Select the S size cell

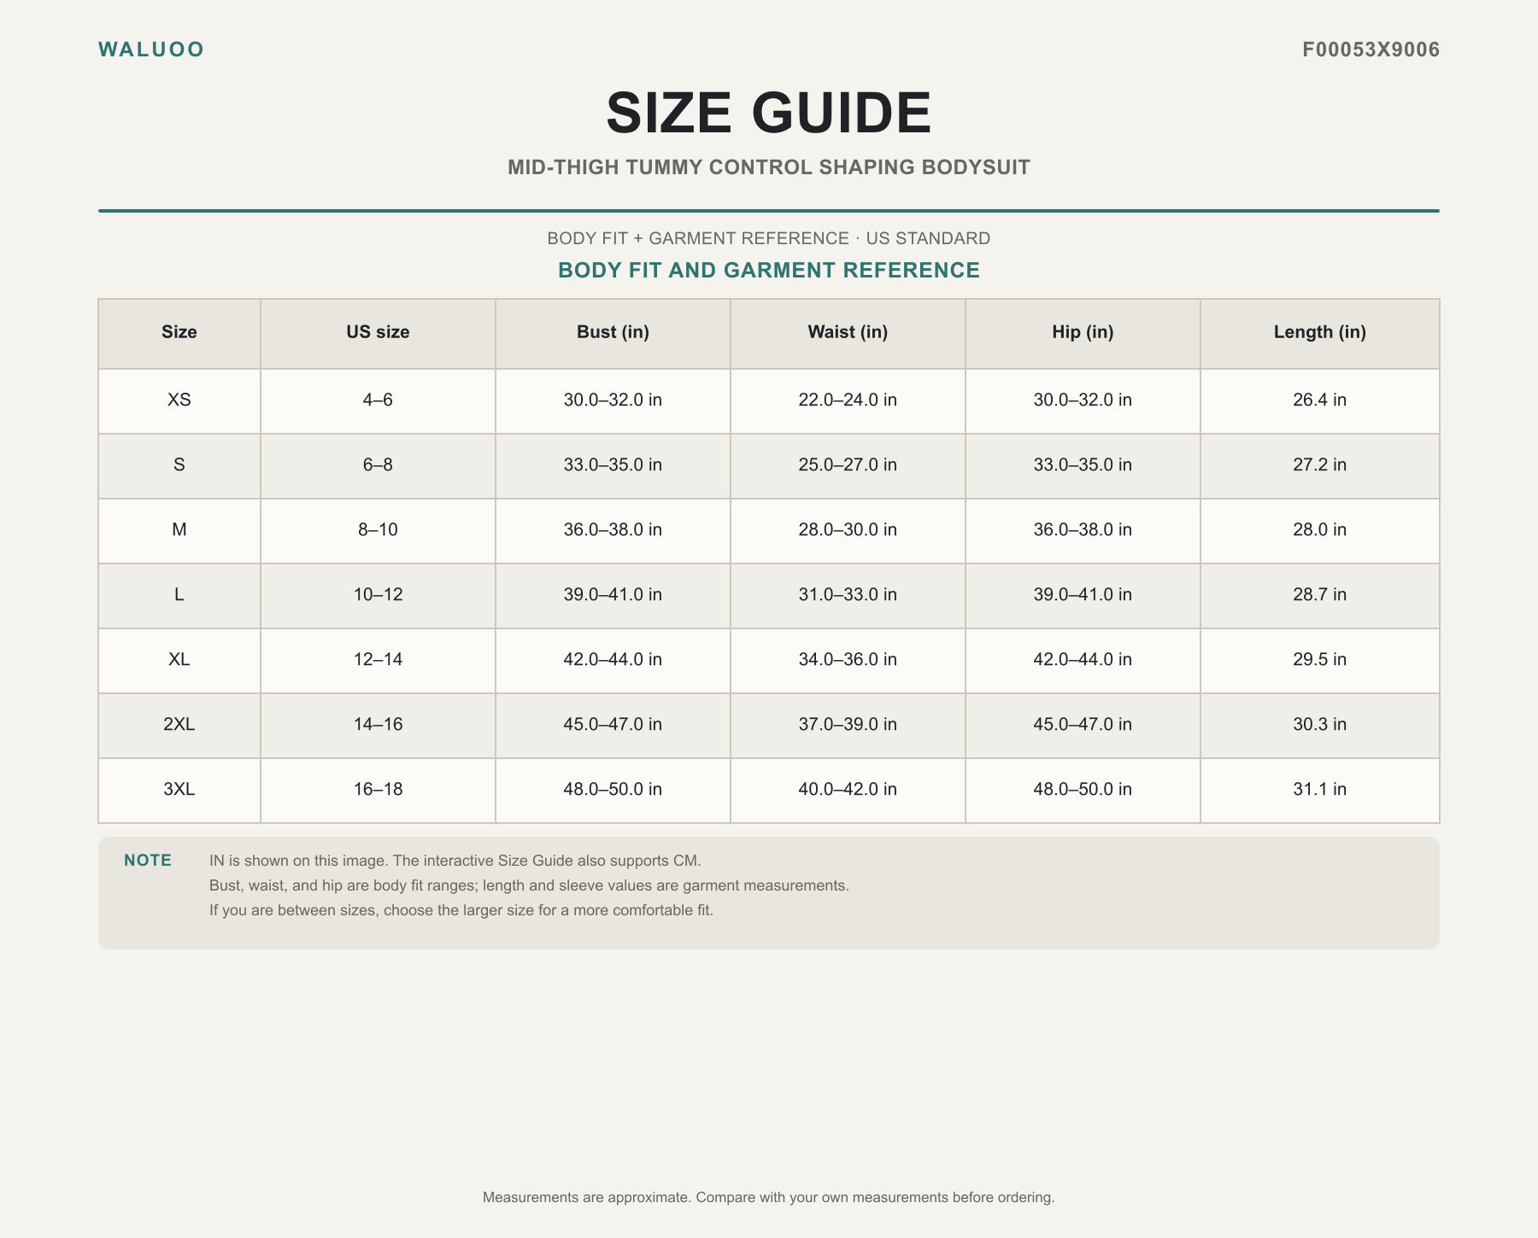(x=179, y=465)
